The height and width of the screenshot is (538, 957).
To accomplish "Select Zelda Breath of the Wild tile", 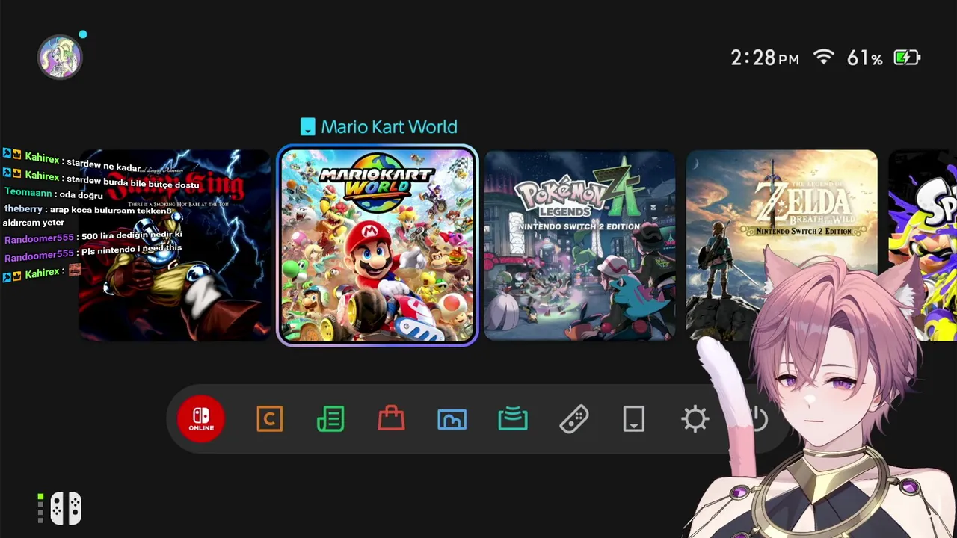I will (782, 246).
